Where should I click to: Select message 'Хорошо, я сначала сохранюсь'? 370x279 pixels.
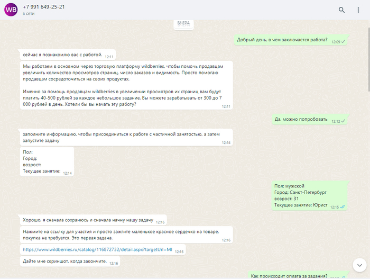pos(94,220)
